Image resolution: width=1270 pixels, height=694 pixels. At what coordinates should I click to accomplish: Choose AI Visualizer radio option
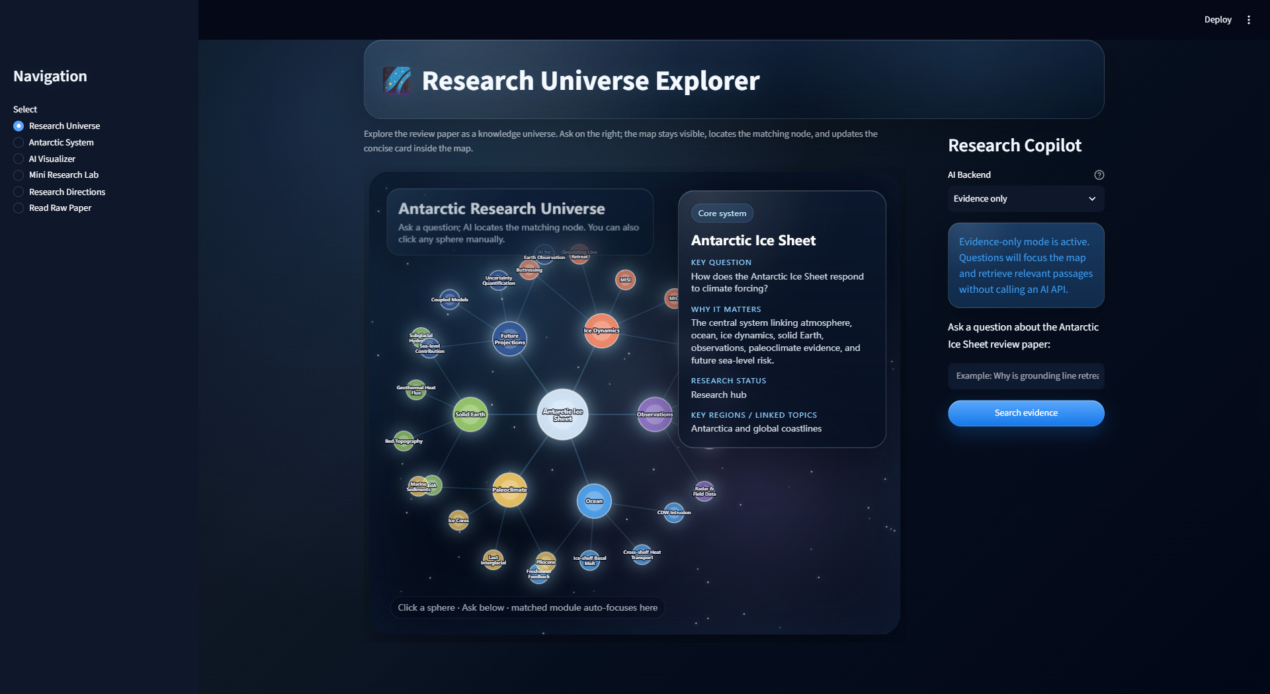44,159
